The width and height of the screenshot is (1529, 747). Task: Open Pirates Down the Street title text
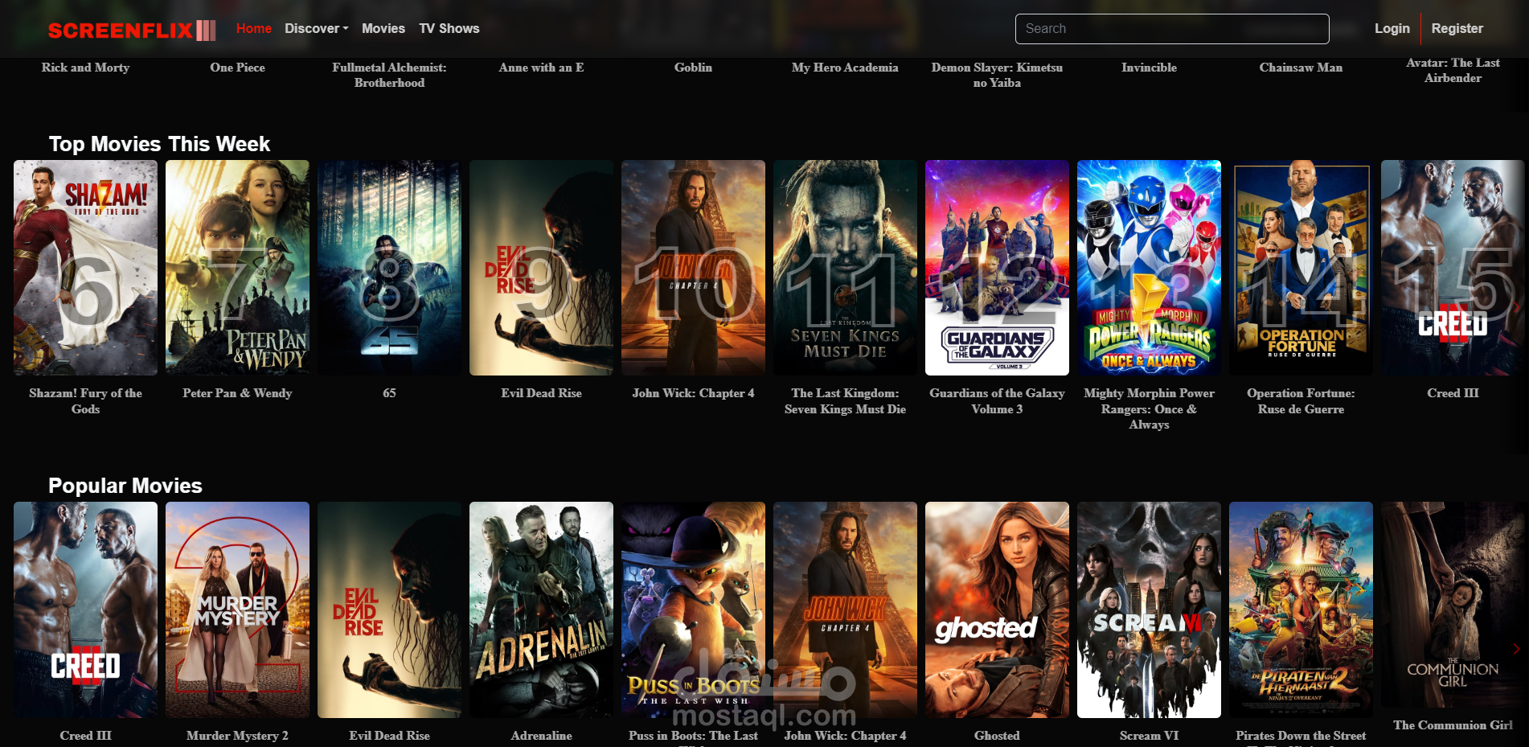click(x=1301, y=736)
